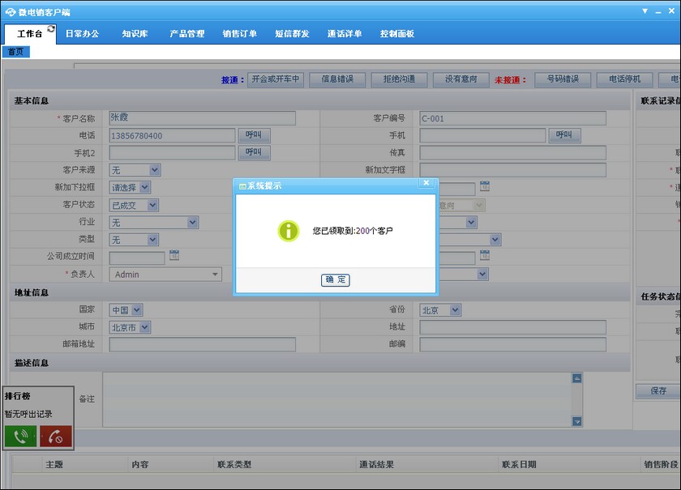Click the app logo in title bar
The width and height of the screenshot is (681, 490).
(11, 11)
